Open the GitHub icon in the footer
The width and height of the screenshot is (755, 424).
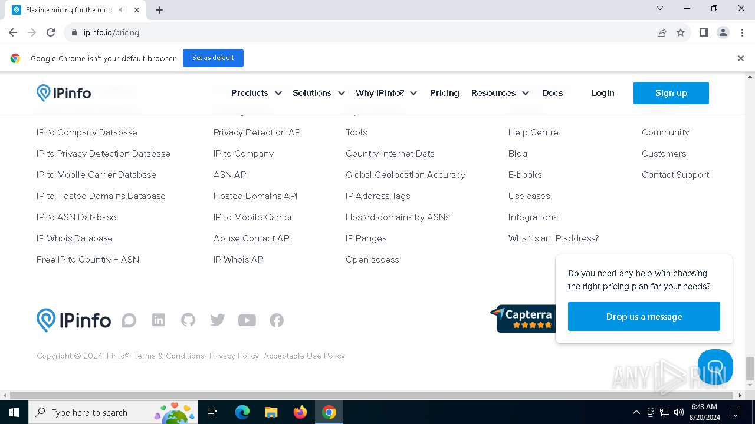(188, 320)
